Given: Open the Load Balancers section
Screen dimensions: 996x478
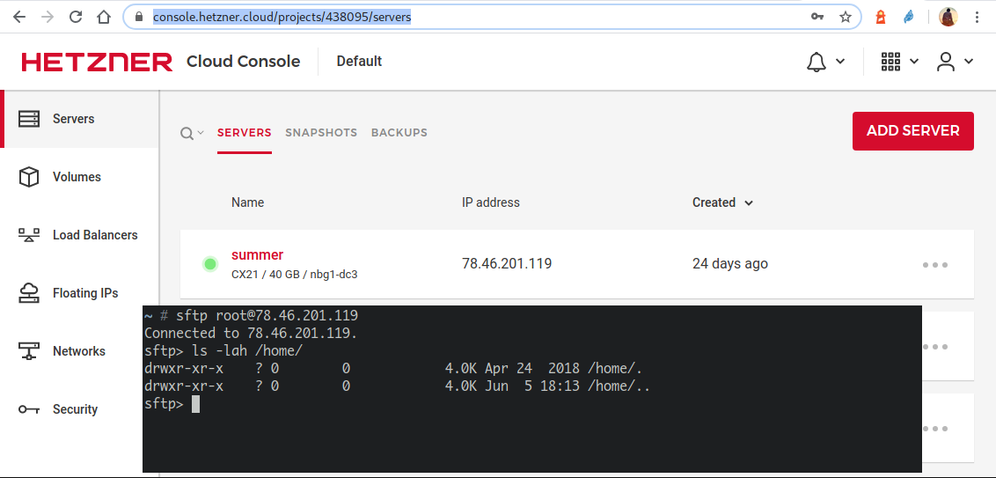Looking at the screenshot, I should (x=95, y=235).
